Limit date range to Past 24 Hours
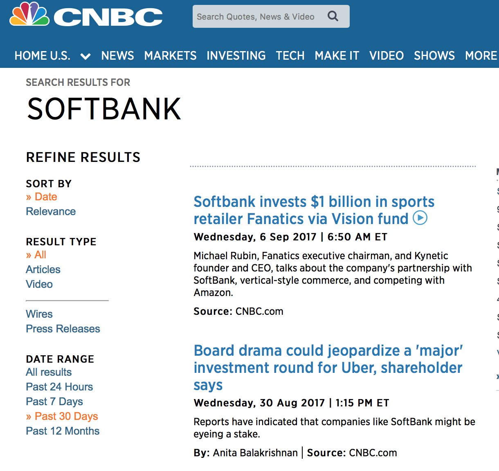The height and width of the screenshot is (471, 499). pyautogui.click(x=59, y=387)
